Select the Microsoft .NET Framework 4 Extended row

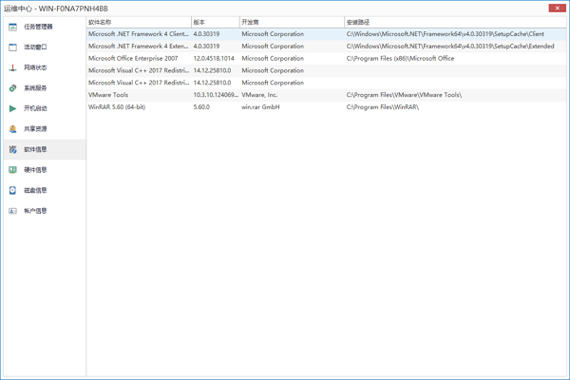[327, 47]
